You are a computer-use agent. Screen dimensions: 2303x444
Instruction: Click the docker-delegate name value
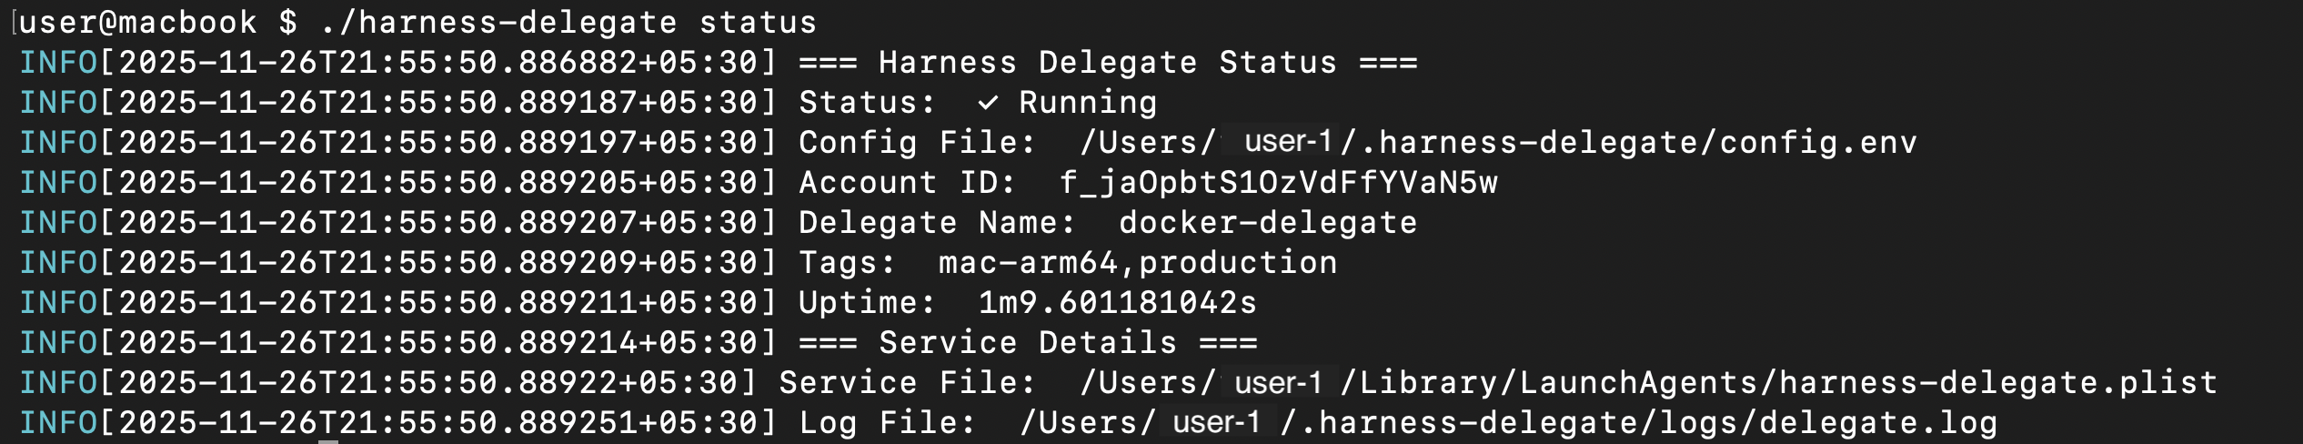tap(1267, 223)
